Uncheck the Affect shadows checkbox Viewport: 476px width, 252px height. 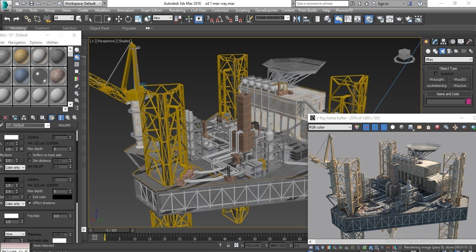click(x=29, y=203)
